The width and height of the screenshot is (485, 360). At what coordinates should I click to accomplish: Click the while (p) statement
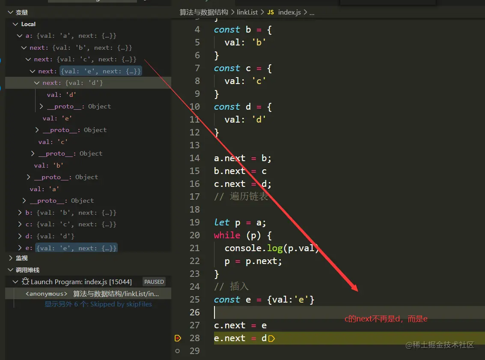click(243, 236)
